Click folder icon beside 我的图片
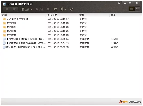Image resolution: width=143 pixels, height=106 pixels. click(x=4, y=31)
